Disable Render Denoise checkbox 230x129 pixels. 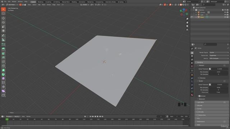click(199, 96)
